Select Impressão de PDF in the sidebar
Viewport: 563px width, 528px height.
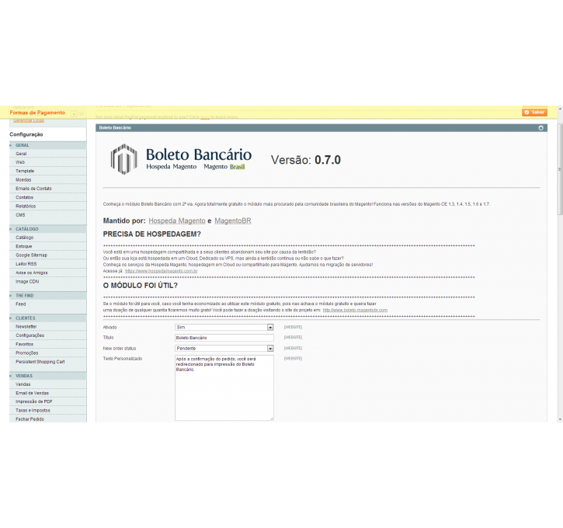pos(47,401)
